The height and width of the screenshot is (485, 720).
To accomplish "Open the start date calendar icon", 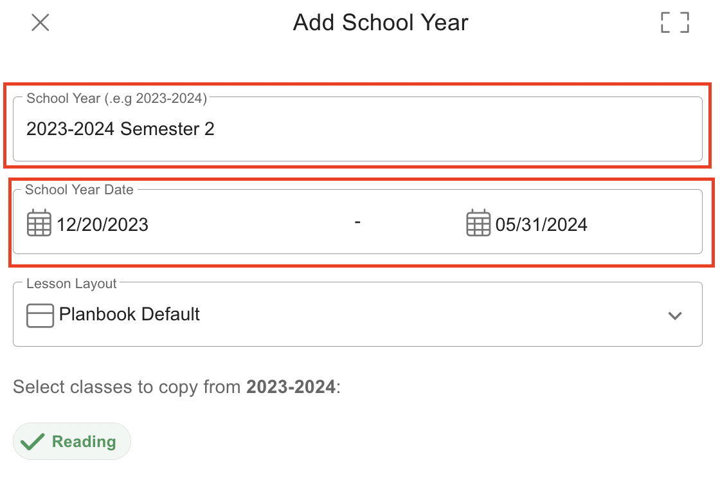I will click(x=39, y=224).
